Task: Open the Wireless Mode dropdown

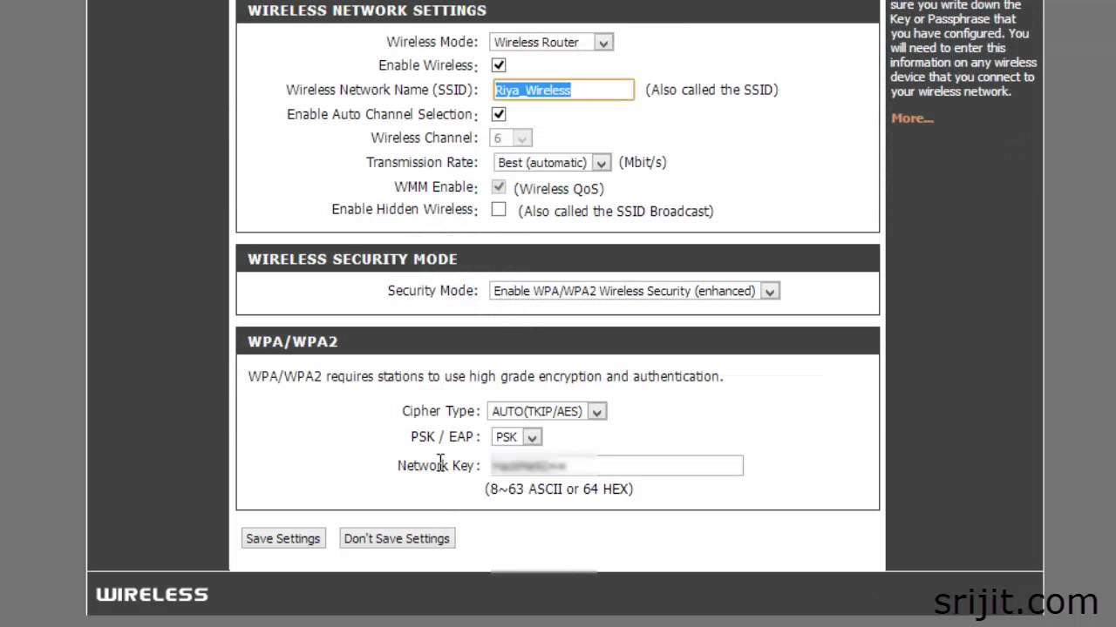Action: [552, 42]
